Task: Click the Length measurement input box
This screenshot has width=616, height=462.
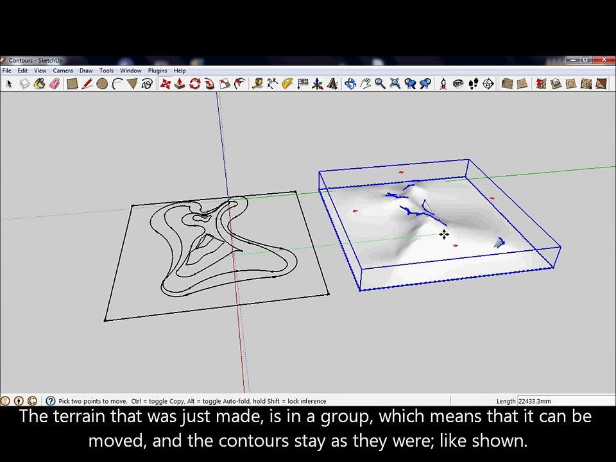Action: tap(566, 401)
